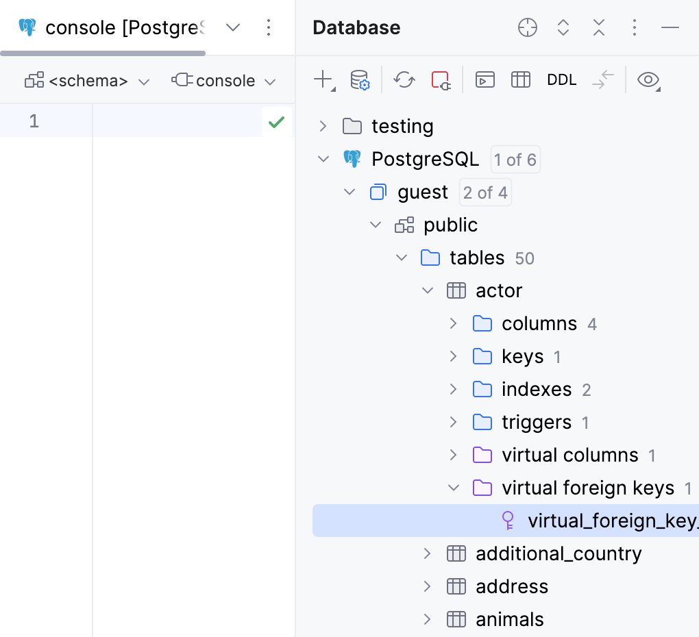
Task: Open the console tab dropdown arrow
Action: pos(233,27)
